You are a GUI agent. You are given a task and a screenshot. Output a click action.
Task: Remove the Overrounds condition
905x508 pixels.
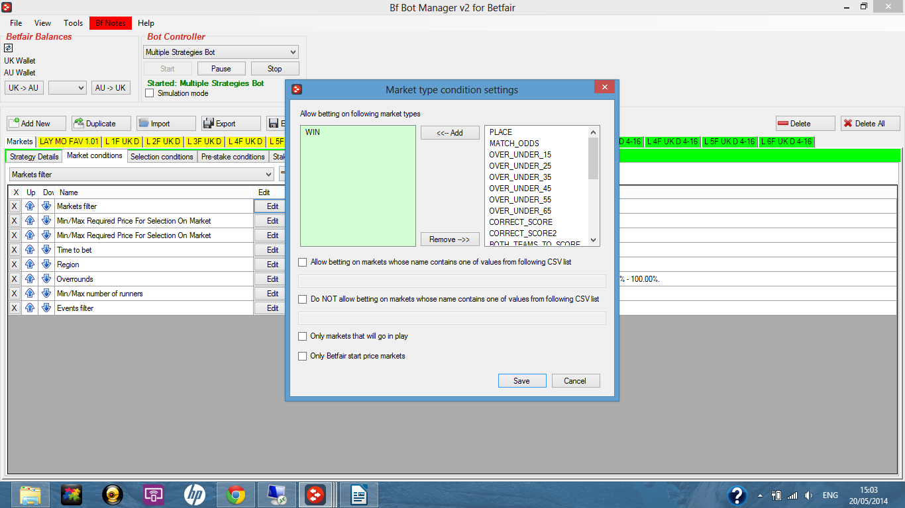pos(15,279)
